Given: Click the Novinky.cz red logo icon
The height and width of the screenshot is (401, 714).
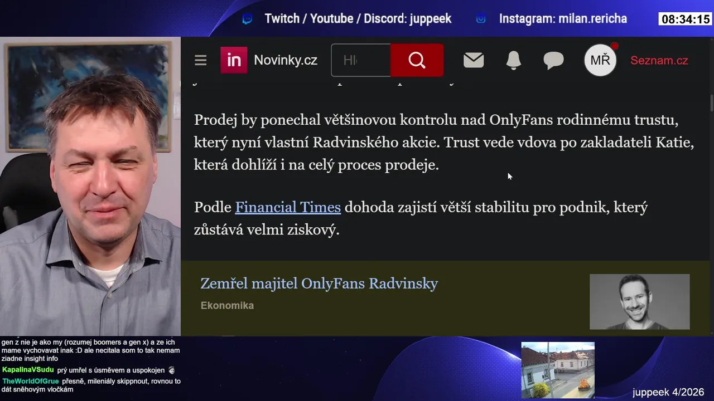Looking at the screenshot, I should (234, 60).
